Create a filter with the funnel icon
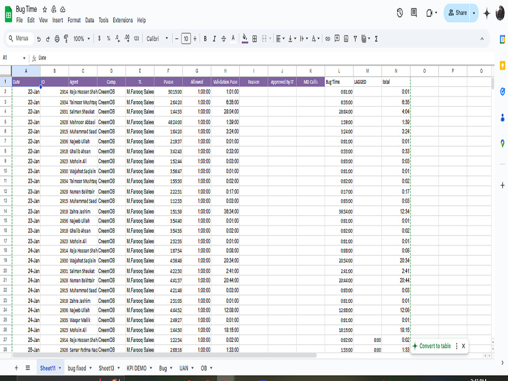Image resolution: width=508 pixels, height=381 pixels. tap(356, 39)
